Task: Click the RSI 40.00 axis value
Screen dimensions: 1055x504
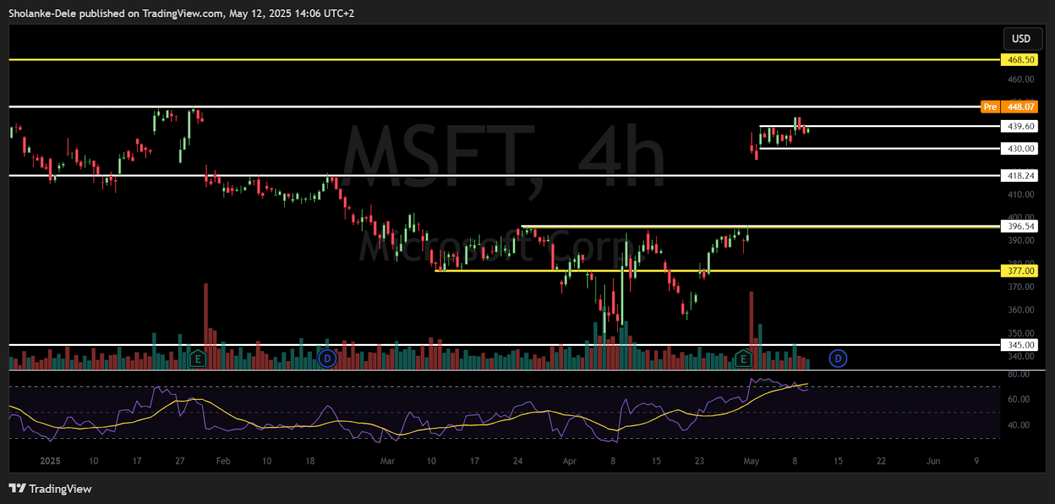Action: 1019,425
